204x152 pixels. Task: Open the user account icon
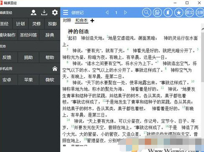point(34,13)
